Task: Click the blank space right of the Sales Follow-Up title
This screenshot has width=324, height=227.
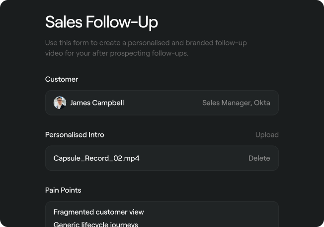Action: (224, 22)
